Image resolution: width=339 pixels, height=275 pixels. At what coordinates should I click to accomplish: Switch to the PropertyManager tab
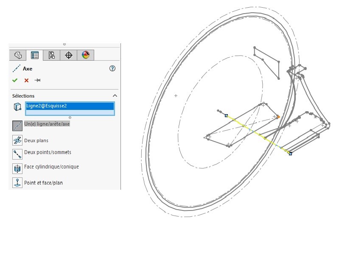35,55
